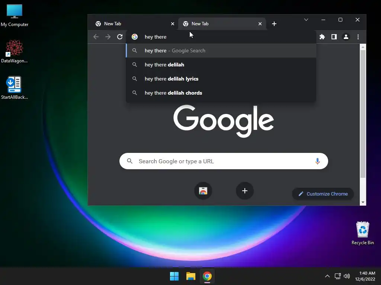Select the second New Tab tab

click(x=222, y=24)
